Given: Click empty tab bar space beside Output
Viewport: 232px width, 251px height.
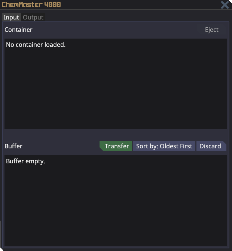Looking at the screenshot, I should click(135, 17).
